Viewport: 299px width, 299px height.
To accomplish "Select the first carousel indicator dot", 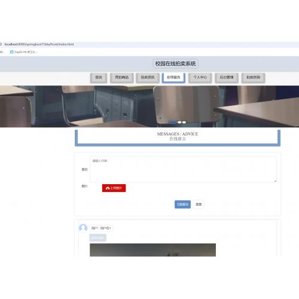I will (x=173, y=122).
